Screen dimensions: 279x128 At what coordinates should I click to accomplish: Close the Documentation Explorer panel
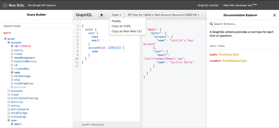274,15
